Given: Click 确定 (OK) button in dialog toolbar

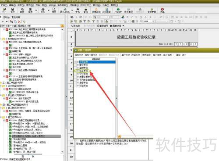Looking at the screenshot, I should click(x=178, y=55).
